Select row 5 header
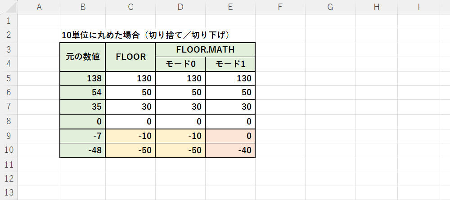 (x=9, y=78)
